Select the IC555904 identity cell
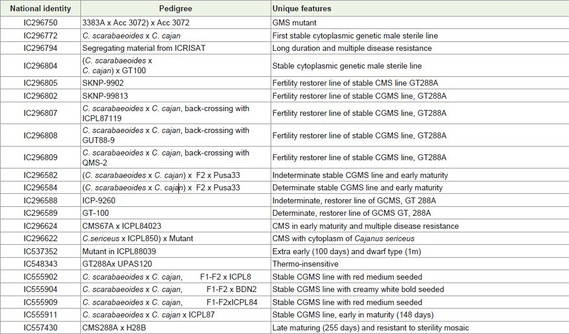This screenshot has width=569, height=334. tap(40, 289)
